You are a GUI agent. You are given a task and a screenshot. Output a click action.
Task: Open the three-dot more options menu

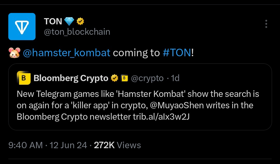point(266,24)
